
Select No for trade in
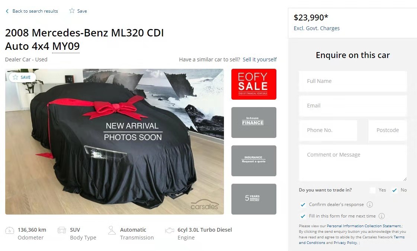pyautogui.click(x=394, y=190)
